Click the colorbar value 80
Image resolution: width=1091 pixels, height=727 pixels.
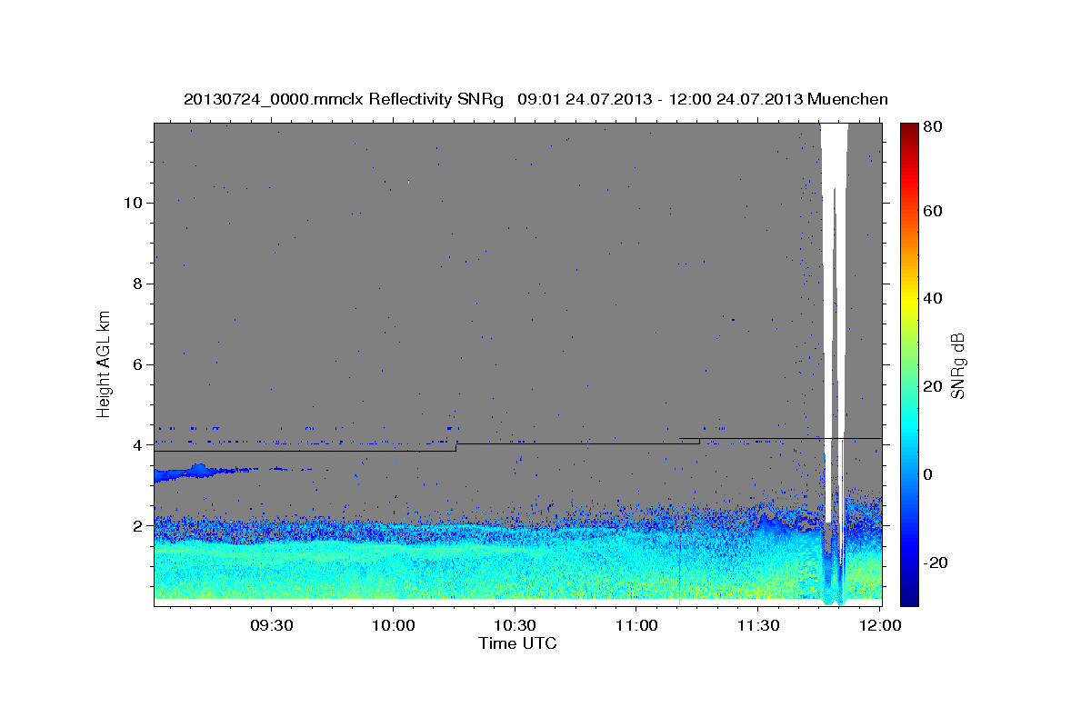(x=935, y=127)
